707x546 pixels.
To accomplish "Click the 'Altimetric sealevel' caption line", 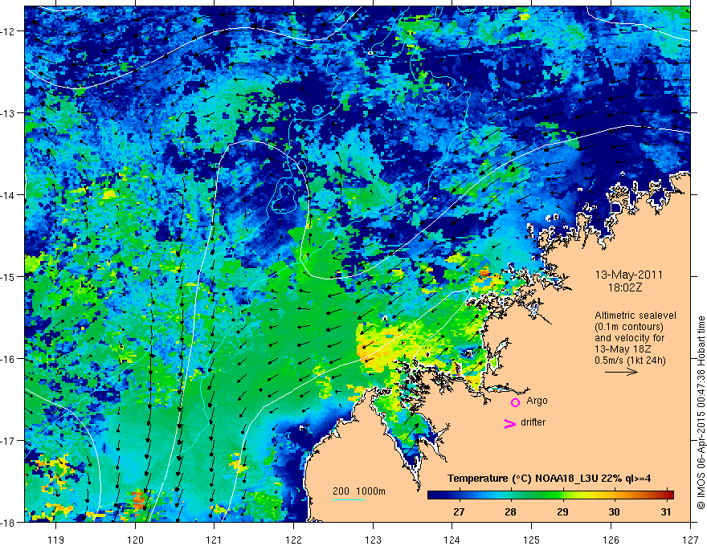I will tap(635, 316).
